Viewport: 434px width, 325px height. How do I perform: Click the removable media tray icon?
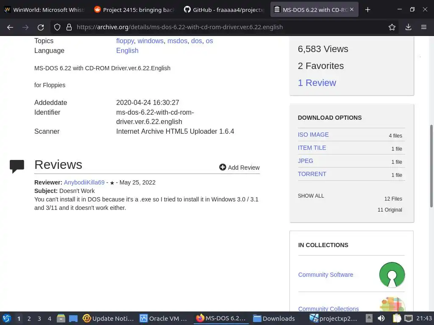(369, 318)
